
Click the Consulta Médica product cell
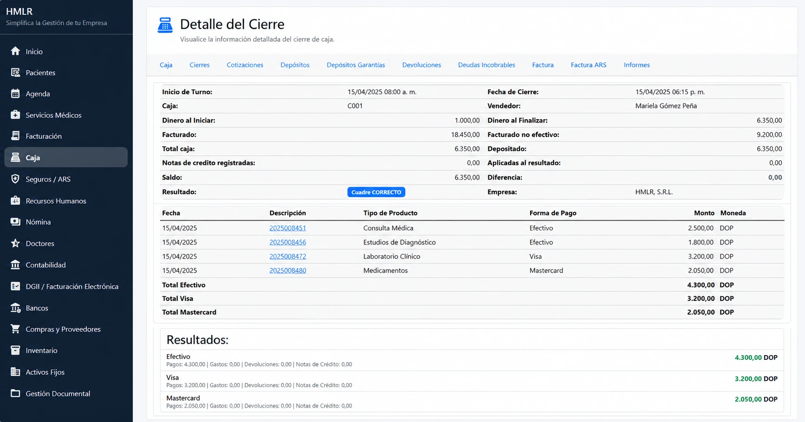click(388, 228)
